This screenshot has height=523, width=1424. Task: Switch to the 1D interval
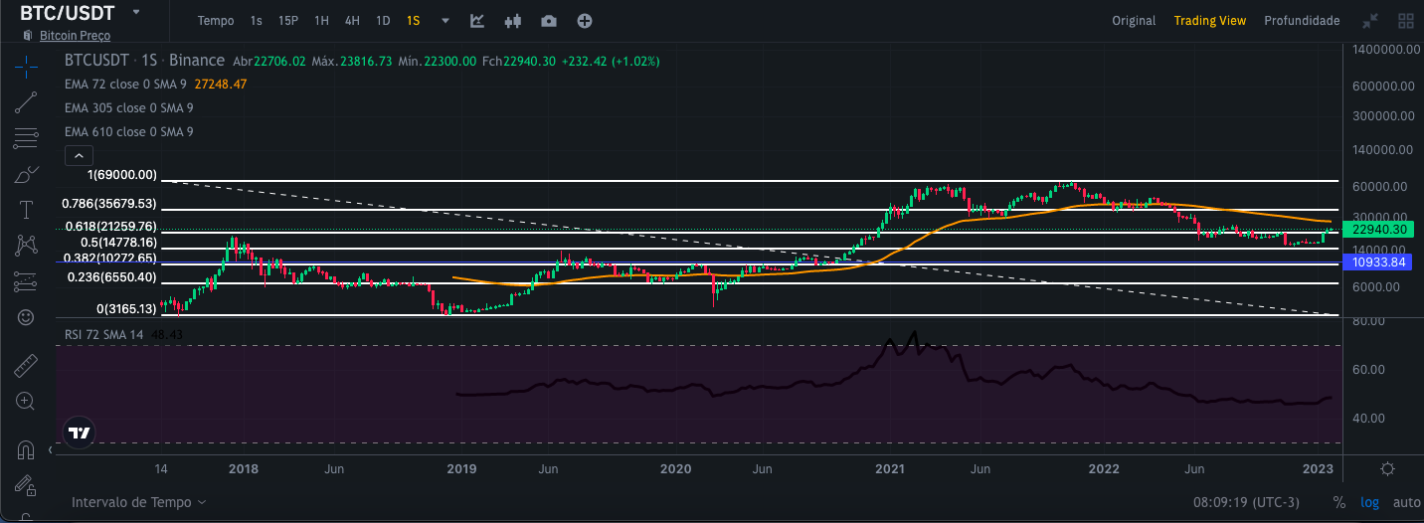(x=383, y=21)
